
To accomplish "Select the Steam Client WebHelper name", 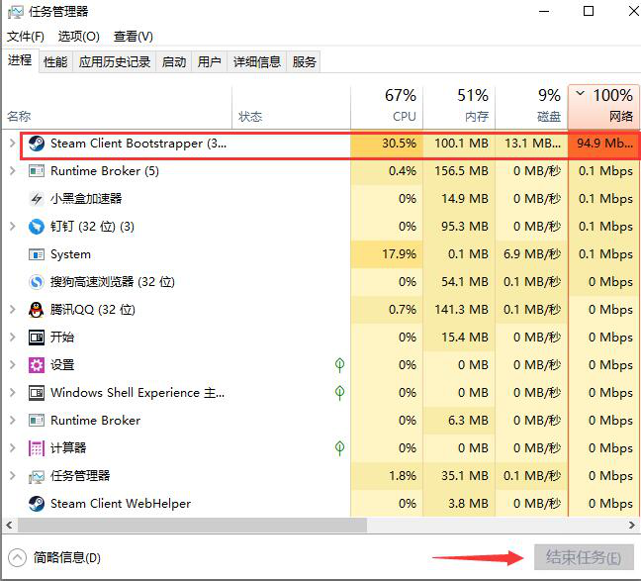I will click(x=121, y=504).
